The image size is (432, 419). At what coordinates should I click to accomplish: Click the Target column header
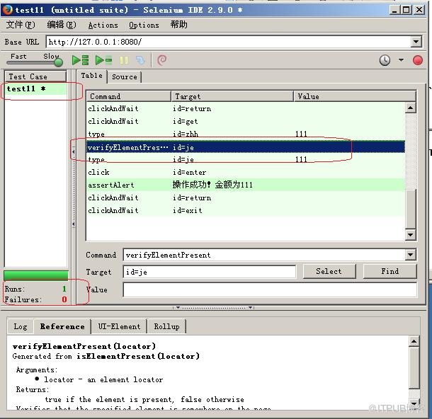[232, 96]
